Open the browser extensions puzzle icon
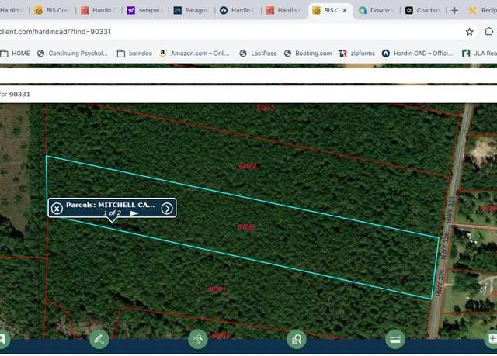This screenshot has height=356, width=497. point(489,32)
